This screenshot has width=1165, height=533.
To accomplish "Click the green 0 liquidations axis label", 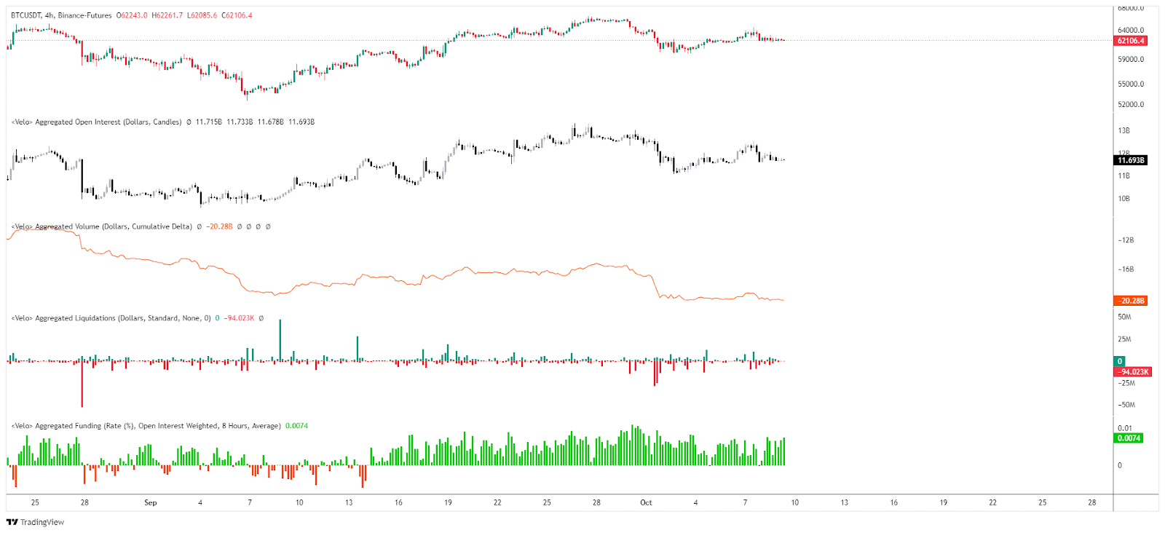I will point(1121,362).
